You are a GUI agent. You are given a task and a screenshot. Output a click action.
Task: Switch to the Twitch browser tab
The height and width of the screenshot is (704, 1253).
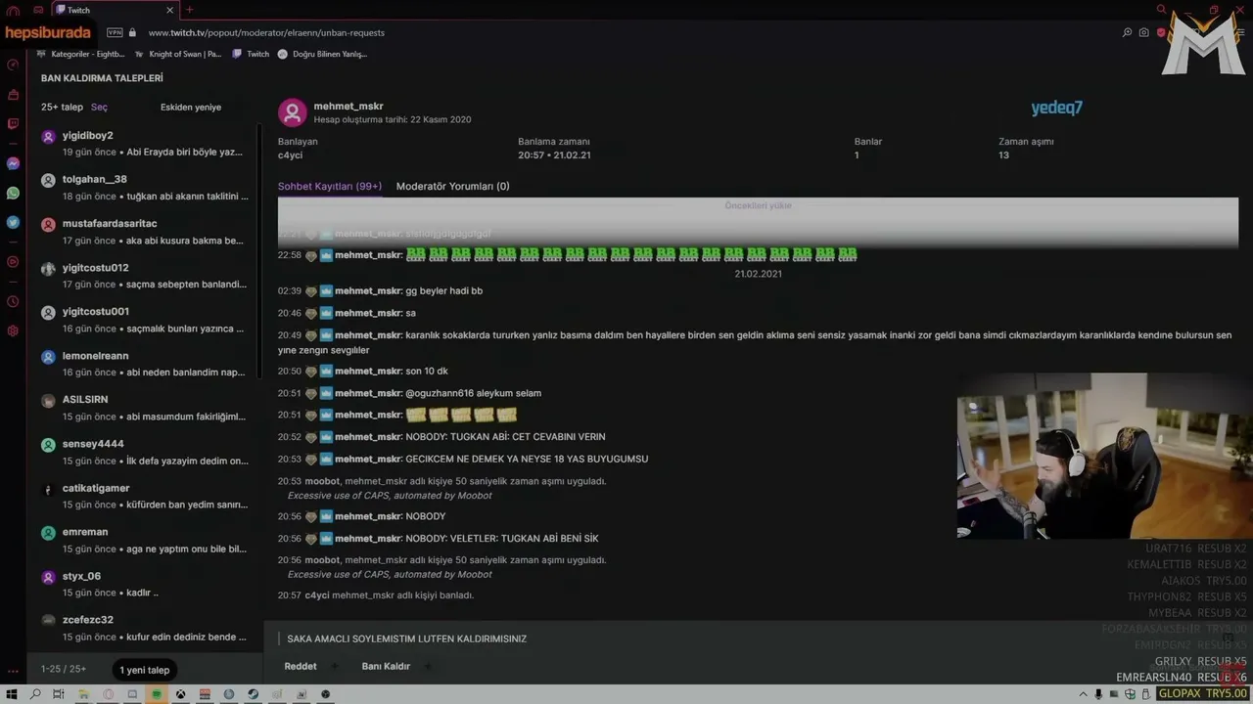coord(115,10)
